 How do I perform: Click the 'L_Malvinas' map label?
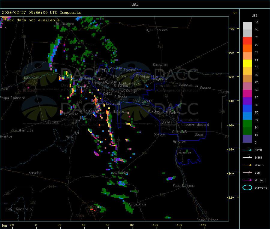(118, 112)
